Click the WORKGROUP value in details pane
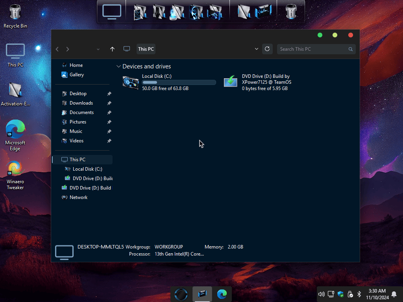 click(x=168, y=247)
